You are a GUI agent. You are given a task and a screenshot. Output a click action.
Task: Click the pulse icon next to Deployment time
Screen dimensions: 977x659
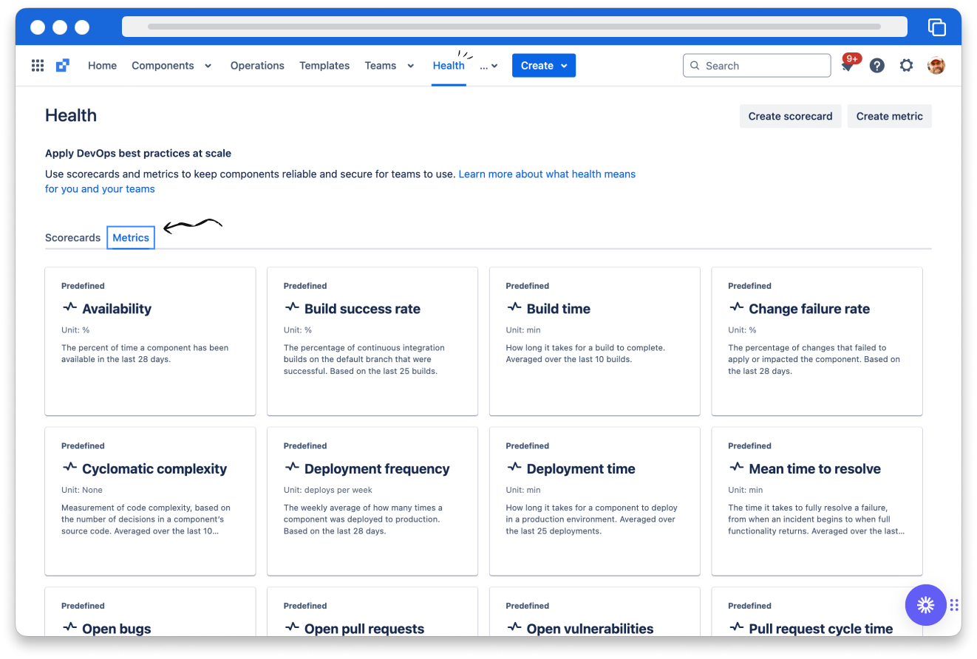[x=514, y=467]
